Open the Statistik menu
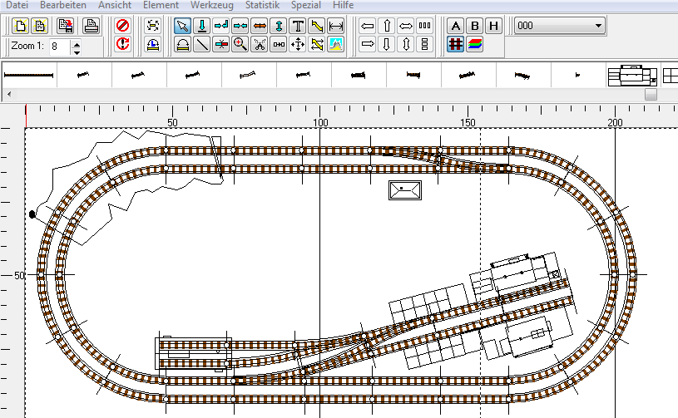 [x=262, y=5]
